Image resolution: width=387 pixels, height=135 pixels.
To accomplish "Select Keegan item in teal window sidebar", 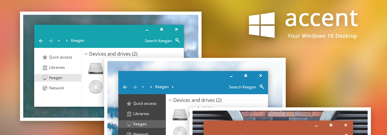I will (x=58, y=78).
